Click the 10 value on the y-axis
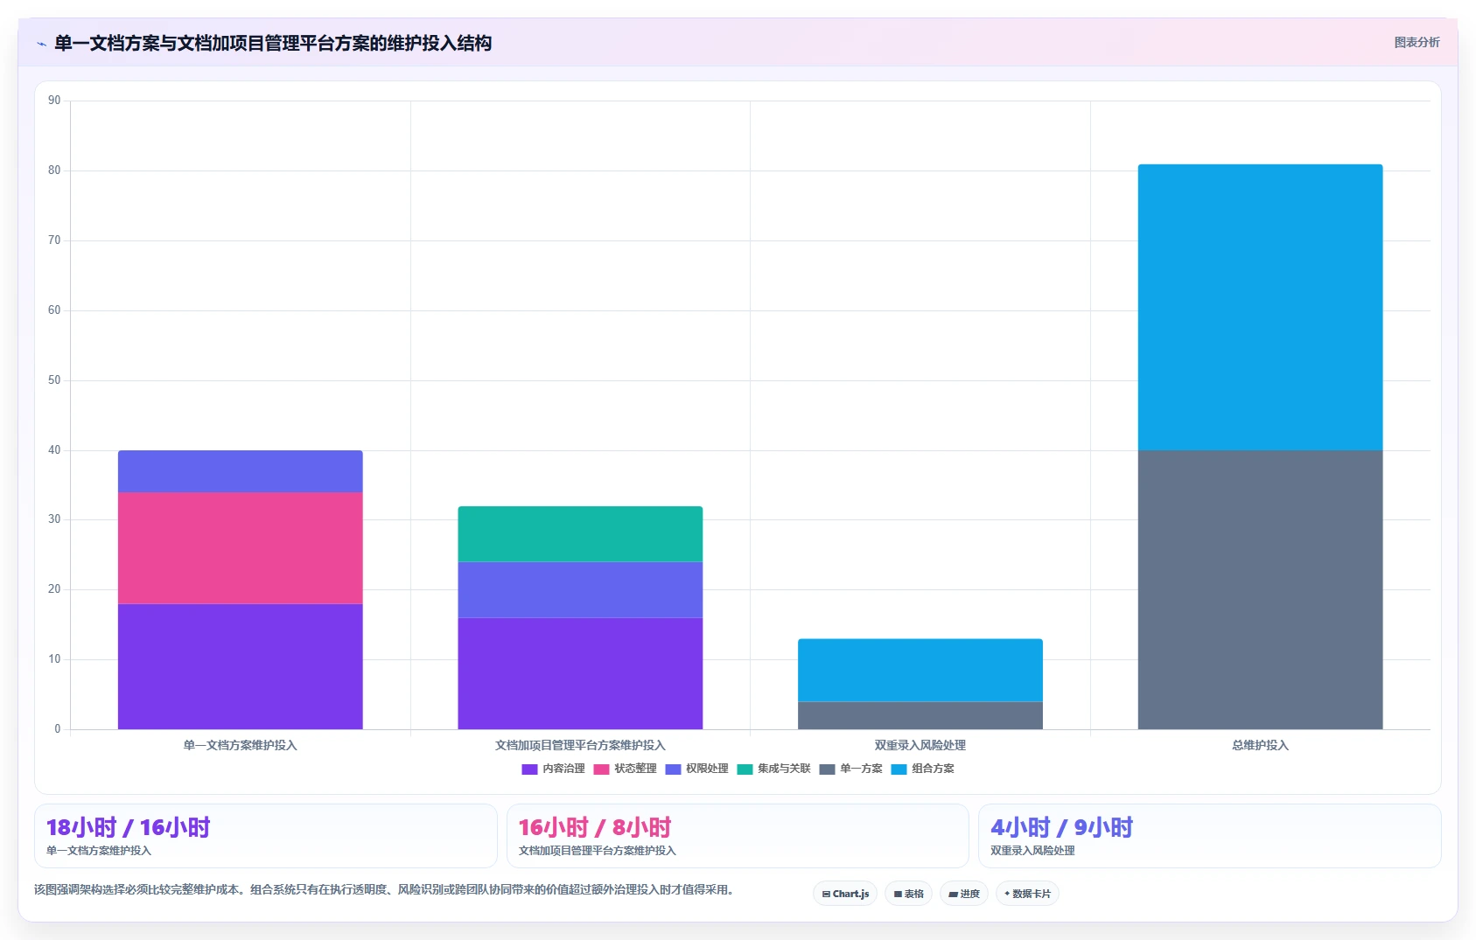 (54, 659)
